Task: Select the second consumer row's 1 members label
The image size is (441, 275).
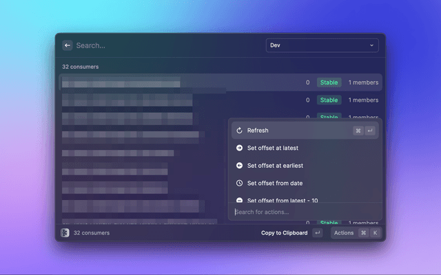Action: coord(363,100)
